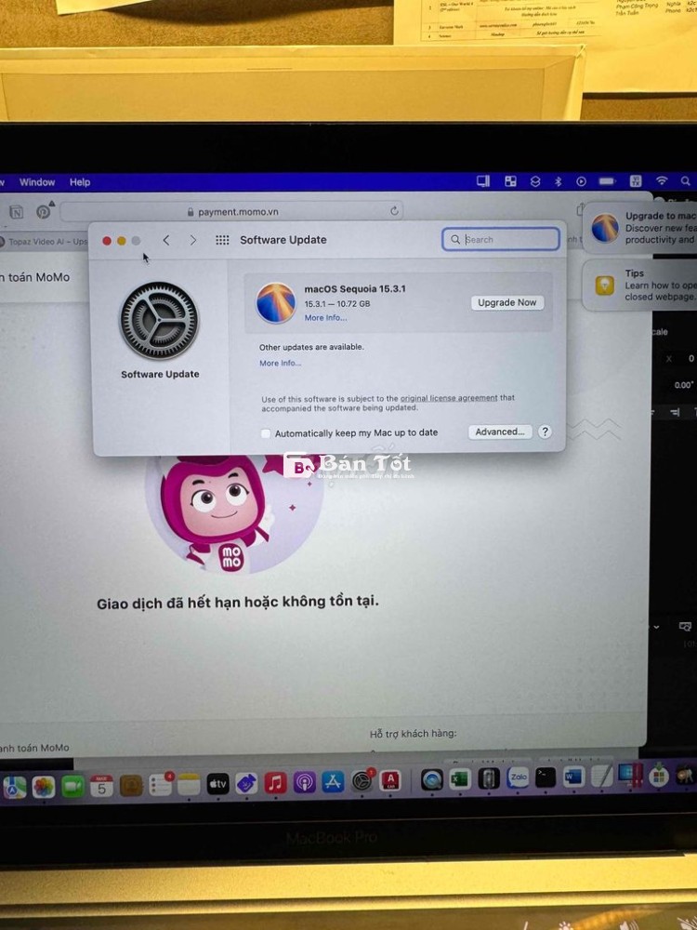Viewport: 697px width, 930px height.
Task: Click the Wi-Fi menu bar icon
Action: [662, 181]
